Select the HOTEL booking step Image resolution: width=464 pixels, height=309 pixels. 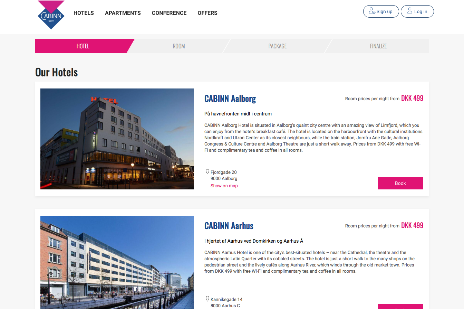pyautogui.click(x=83, y=46)
